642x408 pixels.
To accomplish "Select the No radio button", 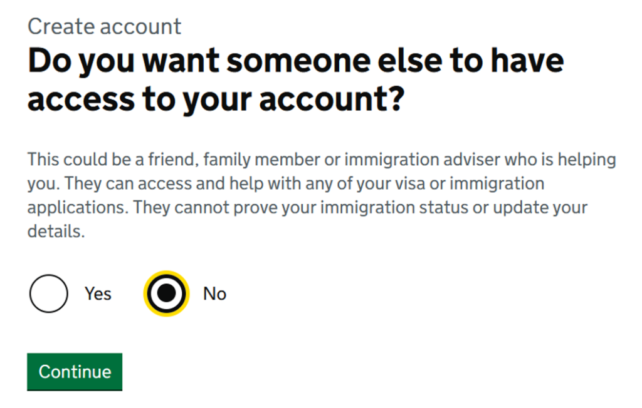I will [166, 293].
